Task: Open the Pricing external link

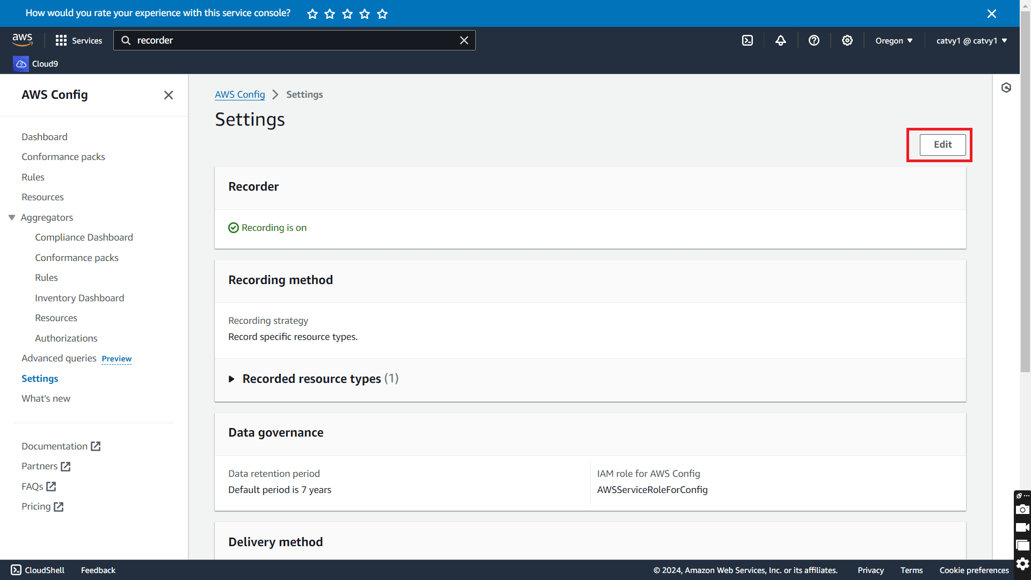Action: [x=42, y=506]
